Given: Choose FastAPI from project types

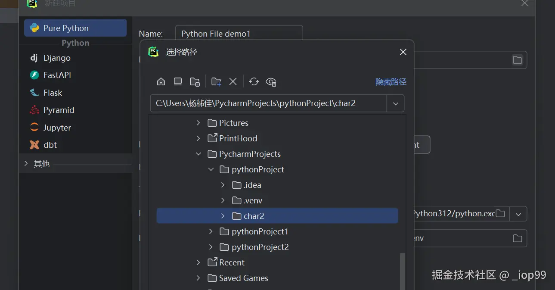Looking at the screenshot, I should point(57,75).
